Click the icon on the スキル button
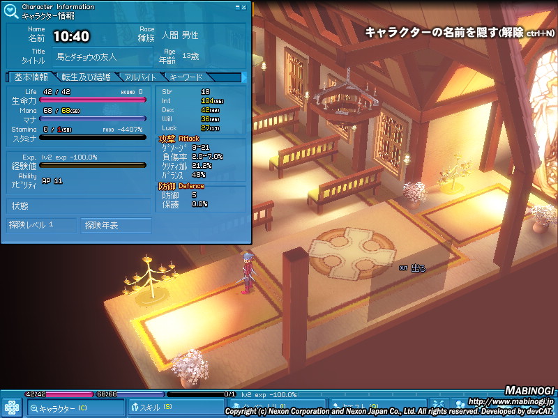This screenshot has height=418, width=558. tap(135, 408)
